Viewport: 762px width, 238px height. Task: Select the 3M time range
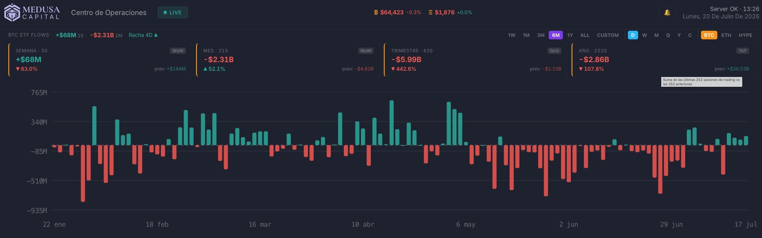click(x=541, y=35)
